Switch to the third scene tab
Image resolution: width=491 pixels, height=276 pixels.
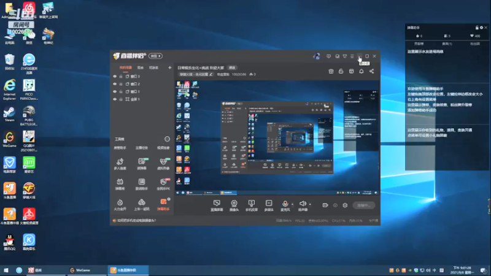[153, 67]
